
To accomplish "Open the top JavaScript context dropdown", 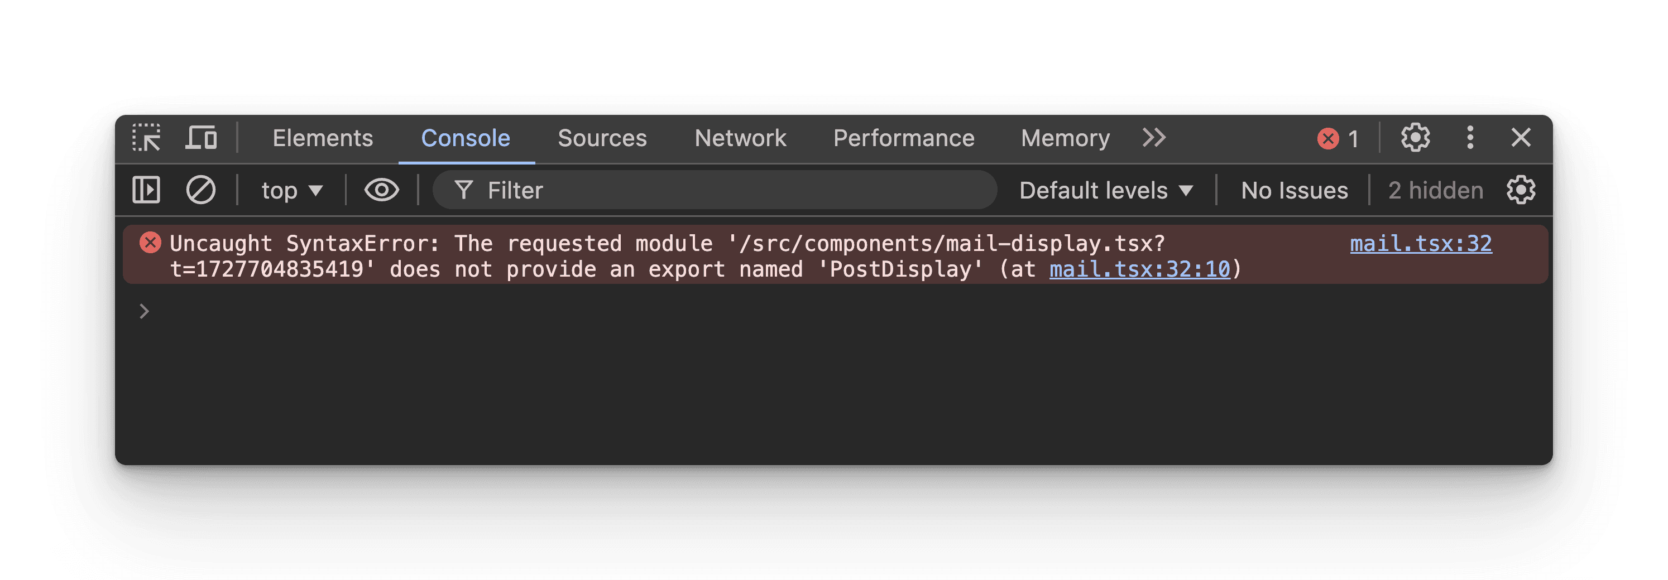I will [291, 191].
